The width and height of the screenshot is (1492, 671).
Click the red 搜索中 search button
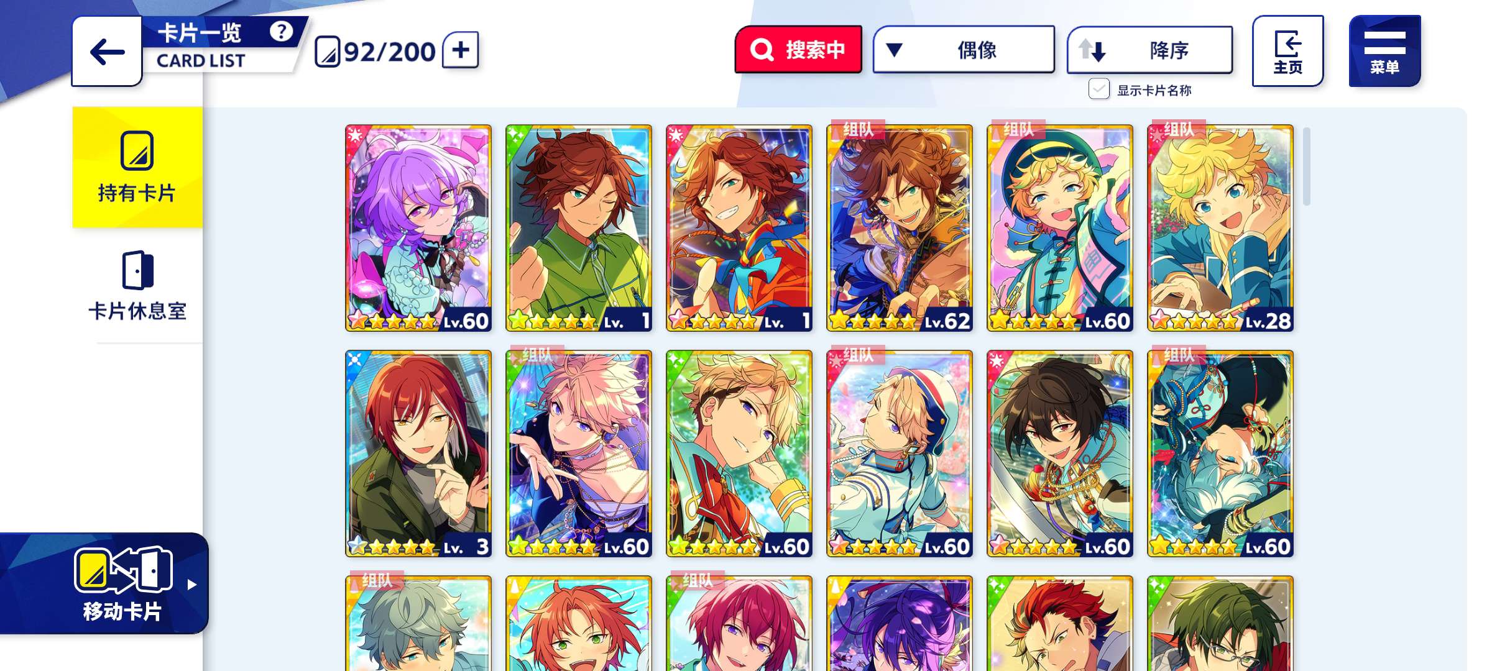798,50
